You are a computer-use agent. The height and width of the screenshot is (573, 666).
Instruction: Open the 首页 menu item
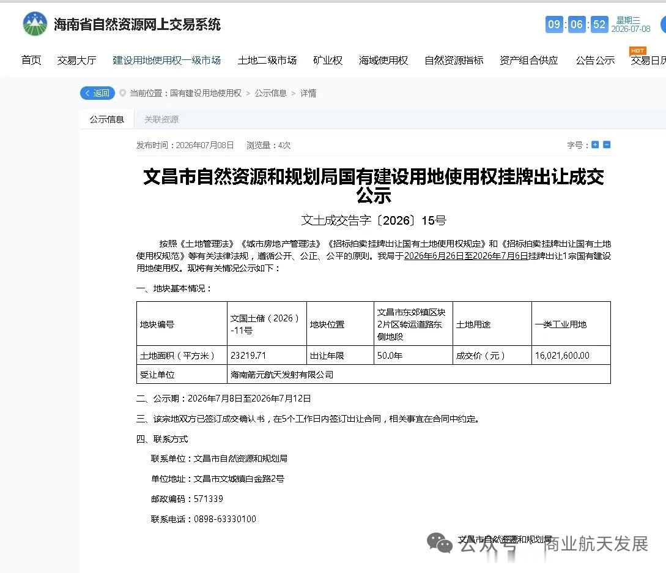(x=31, y=61)
